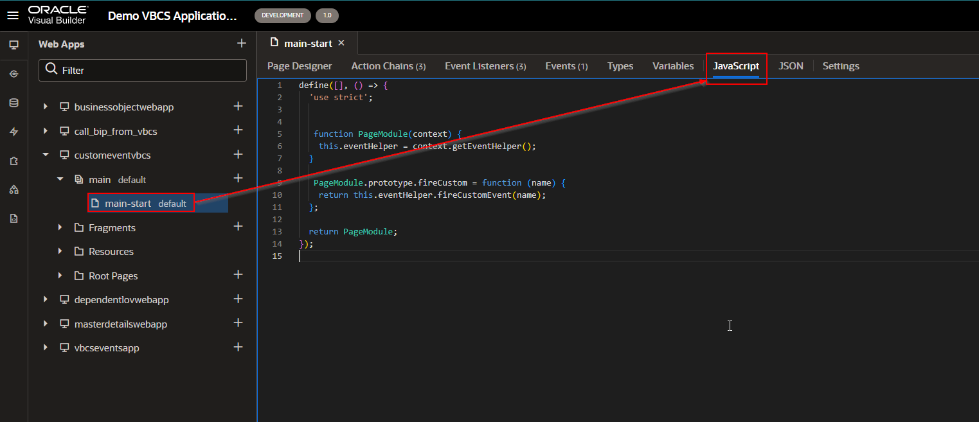Open the Processes lightning icon
Image resolution: width=979 pixels, height=422 pixels.
click(13, 132)
